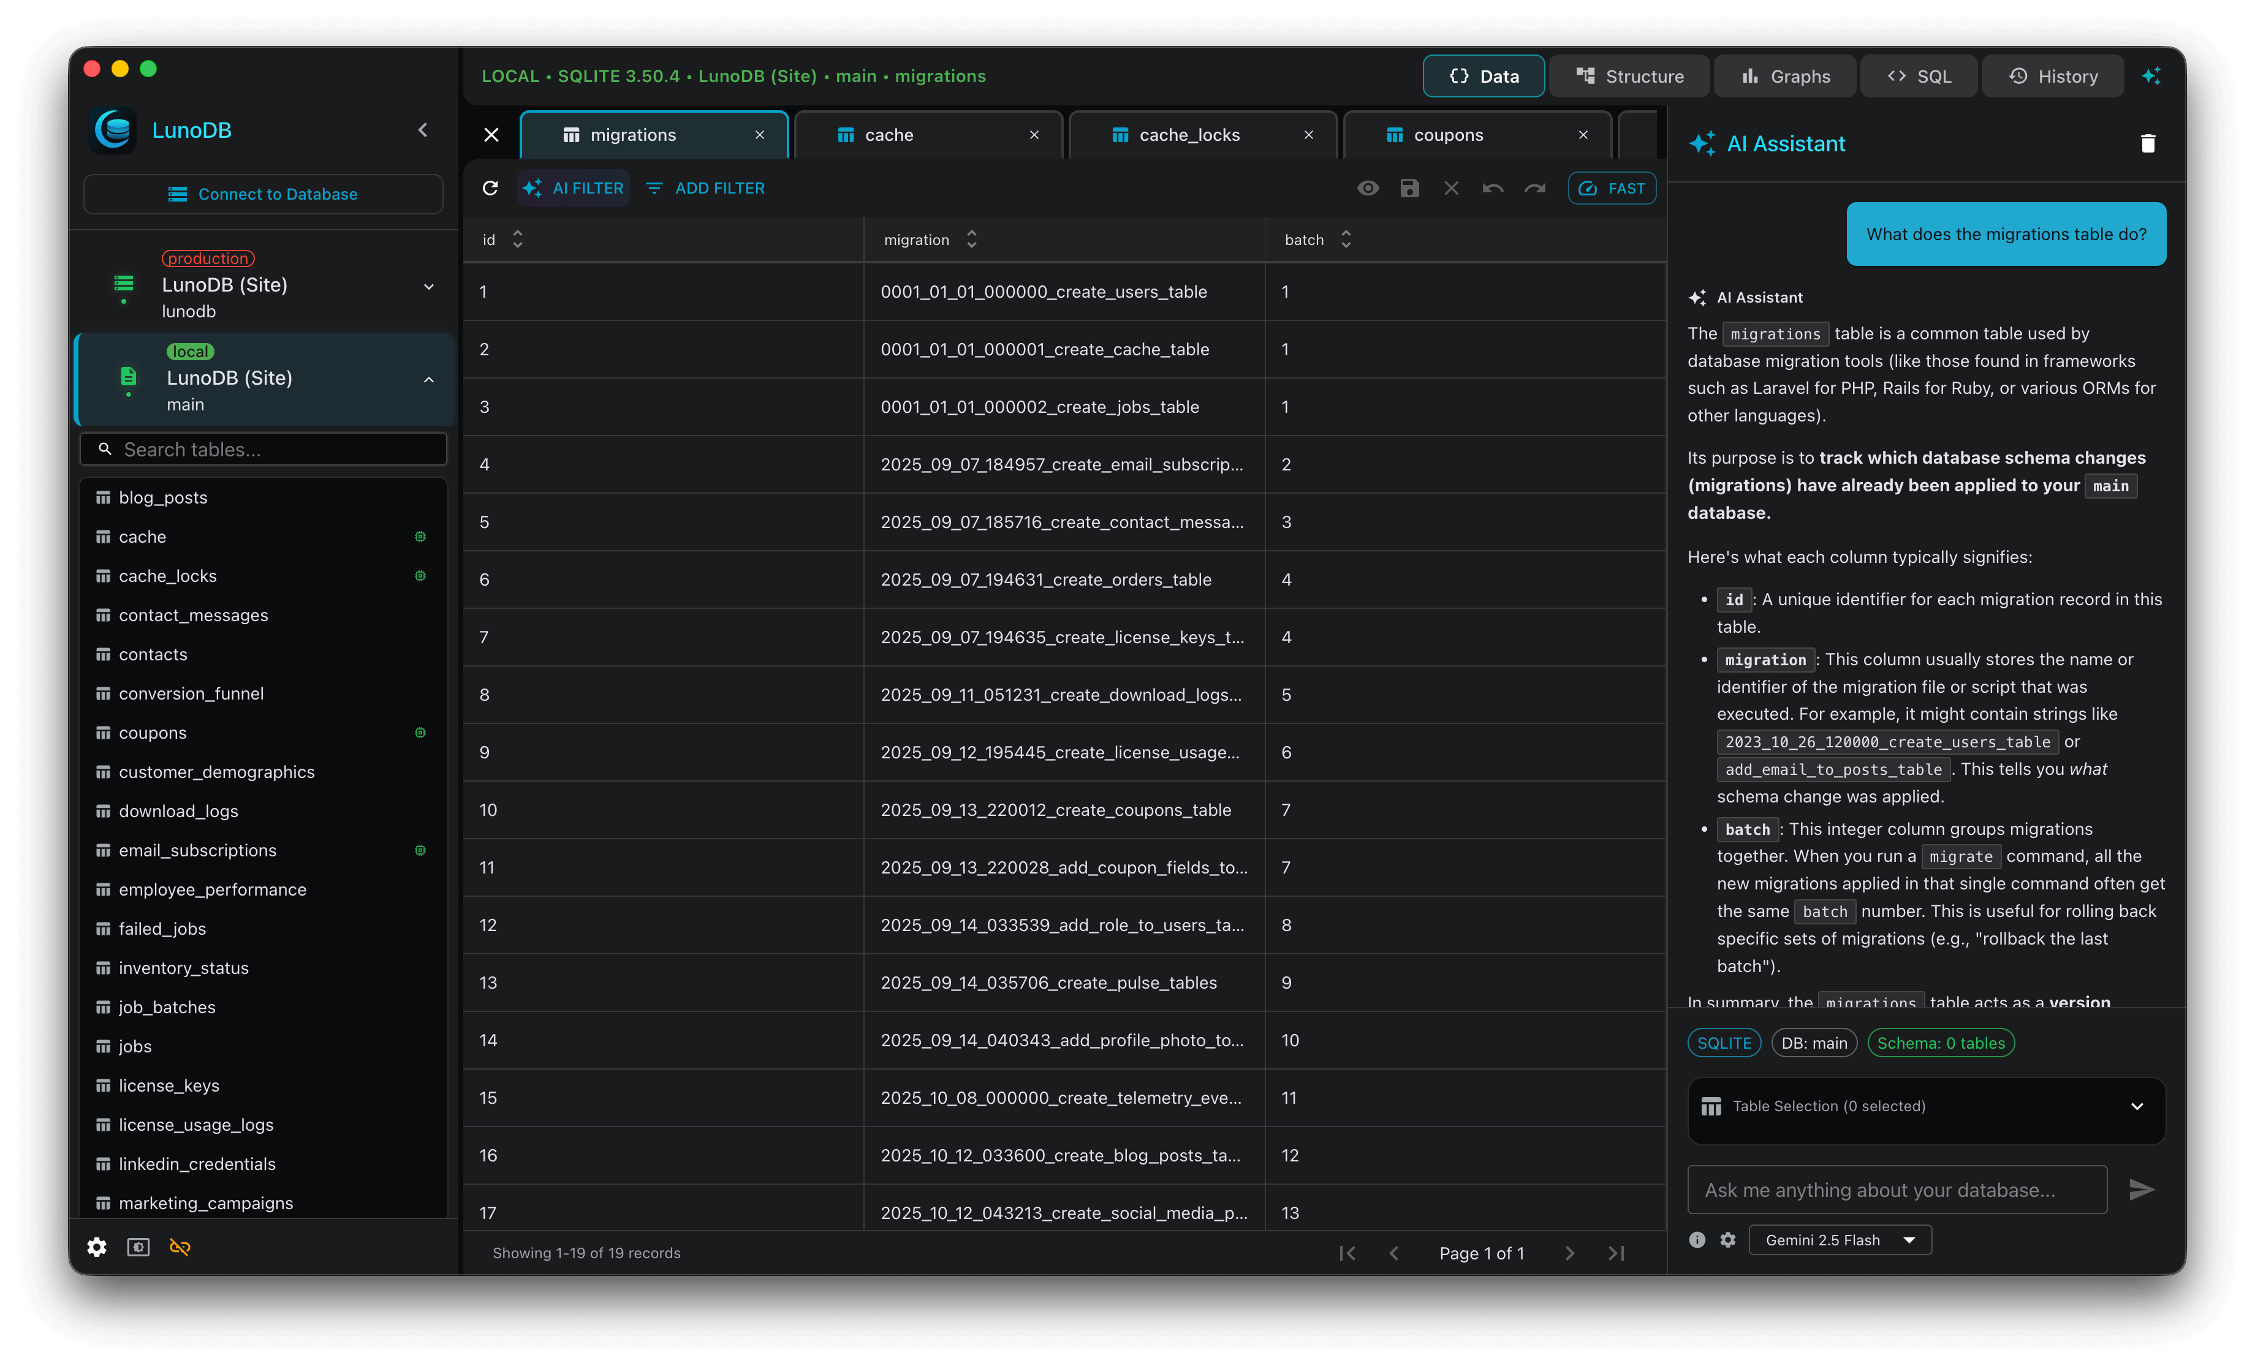Clear AI chat with trash icon
The width and height of the screenshot is (2255, 1366).
click(x=2147, y=144)
